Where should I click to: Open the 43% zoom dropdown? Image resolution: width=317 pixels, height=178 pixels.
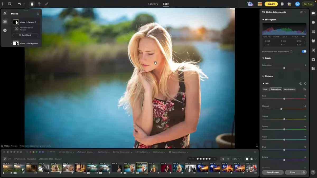pos(236,159)
